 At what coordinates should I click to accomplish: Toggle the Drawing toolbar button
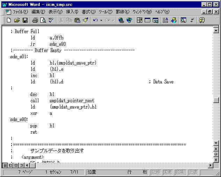point(174,20)
